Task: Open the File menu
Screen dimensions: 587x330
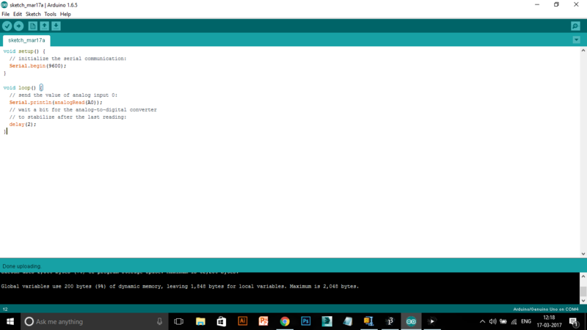Action: pos(5,14)
